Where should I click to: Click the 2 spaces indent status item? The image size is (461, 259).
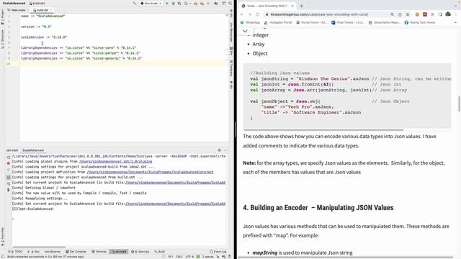point(208,257)
